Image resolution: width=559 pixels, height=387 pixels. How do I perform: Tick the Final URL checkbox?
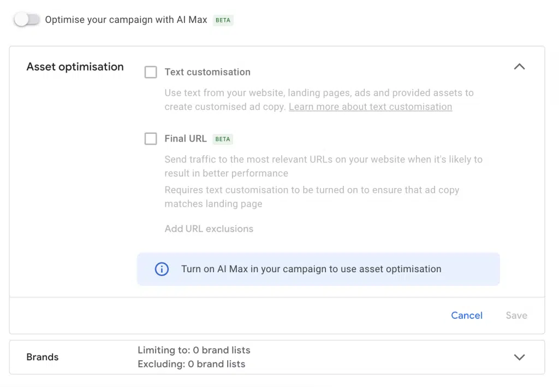click(x=151, y=138)
